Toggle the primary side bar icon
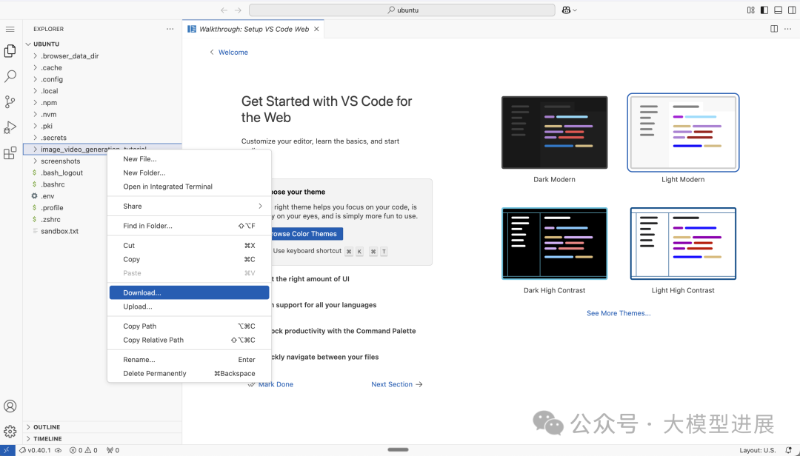Image resolution: width=800 pixels, height=456 pixels. click(x=764, y=10)
